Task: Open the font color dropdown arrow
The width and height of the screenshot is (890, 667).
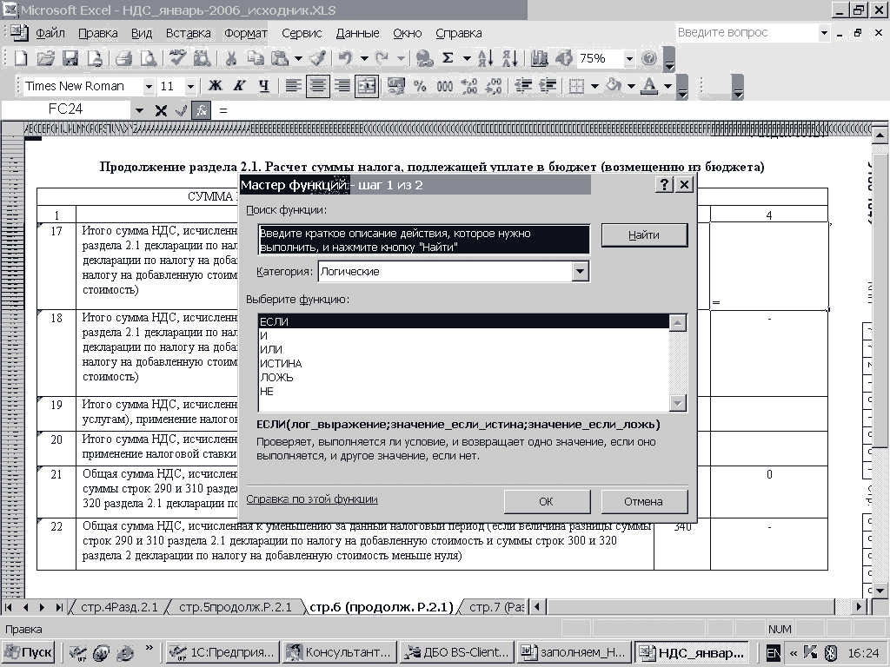Action: click(667, 86)
